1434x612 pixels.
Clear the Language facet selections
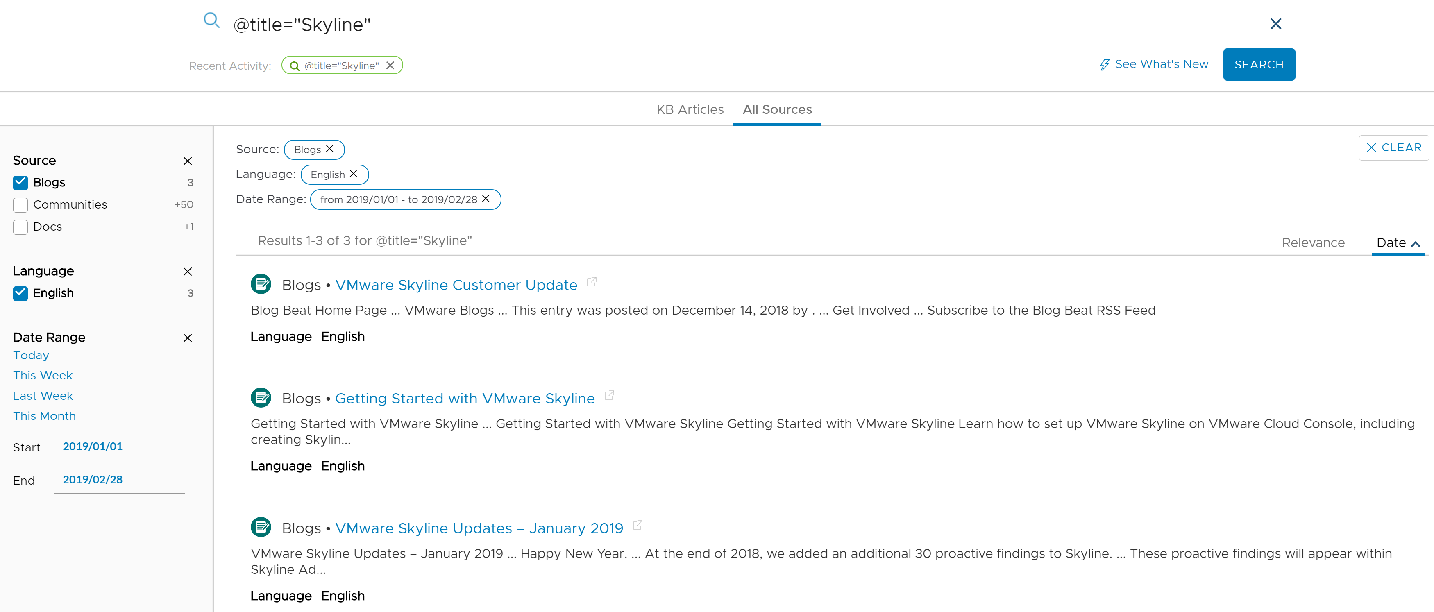click(188, 272)
